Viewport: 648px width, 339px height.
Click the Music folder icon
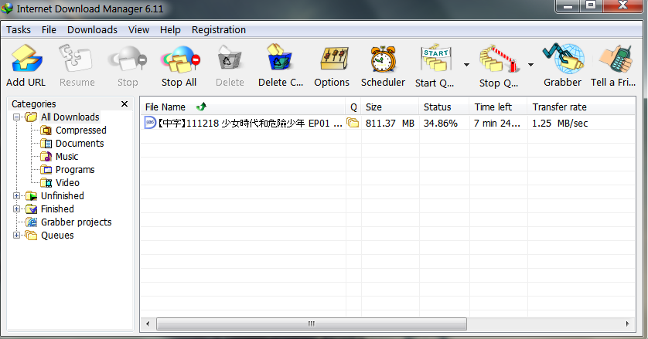pyautogui.click(x=46, y=157)
